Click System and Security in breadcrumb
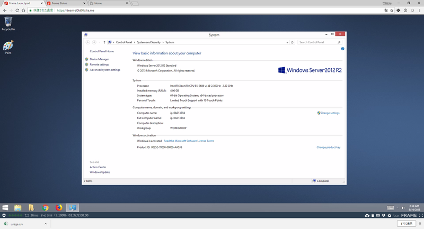Image resolution: width=424 pixels, height=229 pixels. click(x=149, y=42)
